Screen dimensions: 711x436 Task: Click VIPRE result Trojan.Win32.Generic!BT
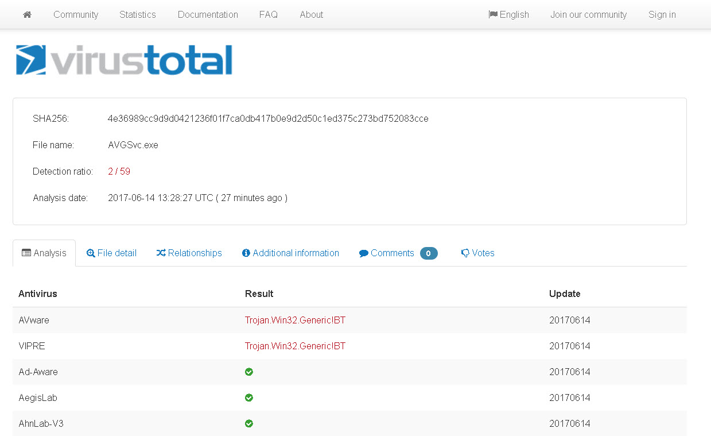click(x=295, y=346)
